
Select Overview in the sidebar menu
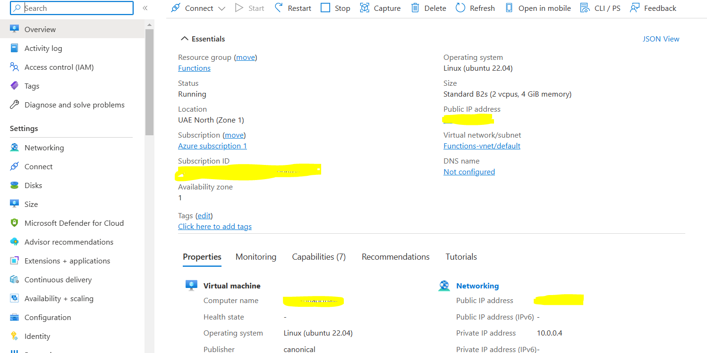pyautogui.click(x=73, y=29)
